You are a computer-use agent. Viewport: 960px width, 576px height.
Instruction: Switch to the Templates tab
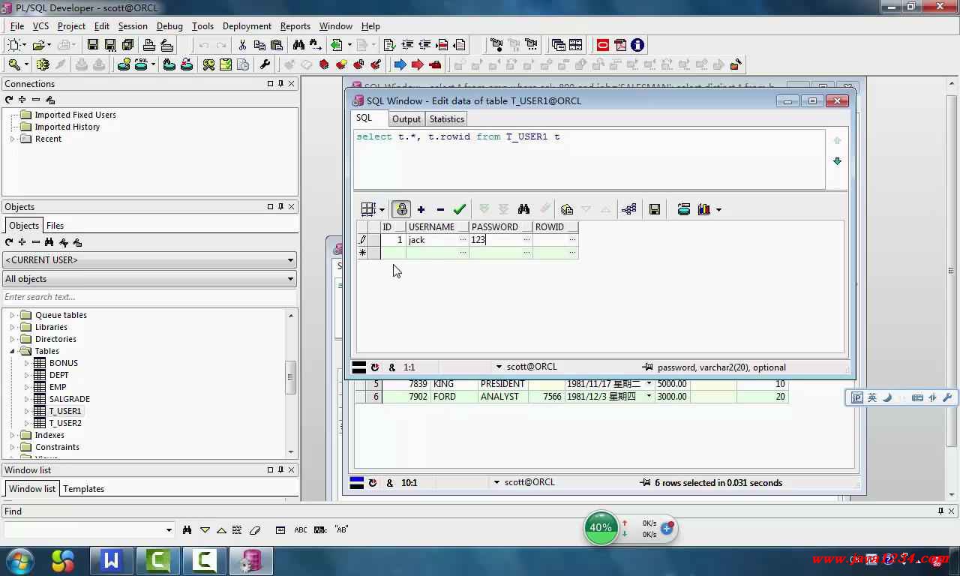84,488
